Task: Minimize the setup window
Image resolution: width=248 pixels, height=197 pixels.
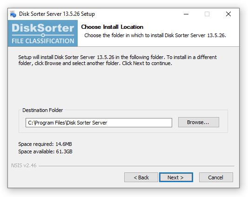Action: tap(186, 14)
